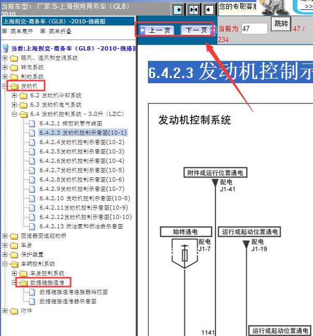Screen dimensions: 313x336
Task: Click page icon of 6.4.2.13 燃油泵
Action: pyautogui.click(x=32, y=226)
